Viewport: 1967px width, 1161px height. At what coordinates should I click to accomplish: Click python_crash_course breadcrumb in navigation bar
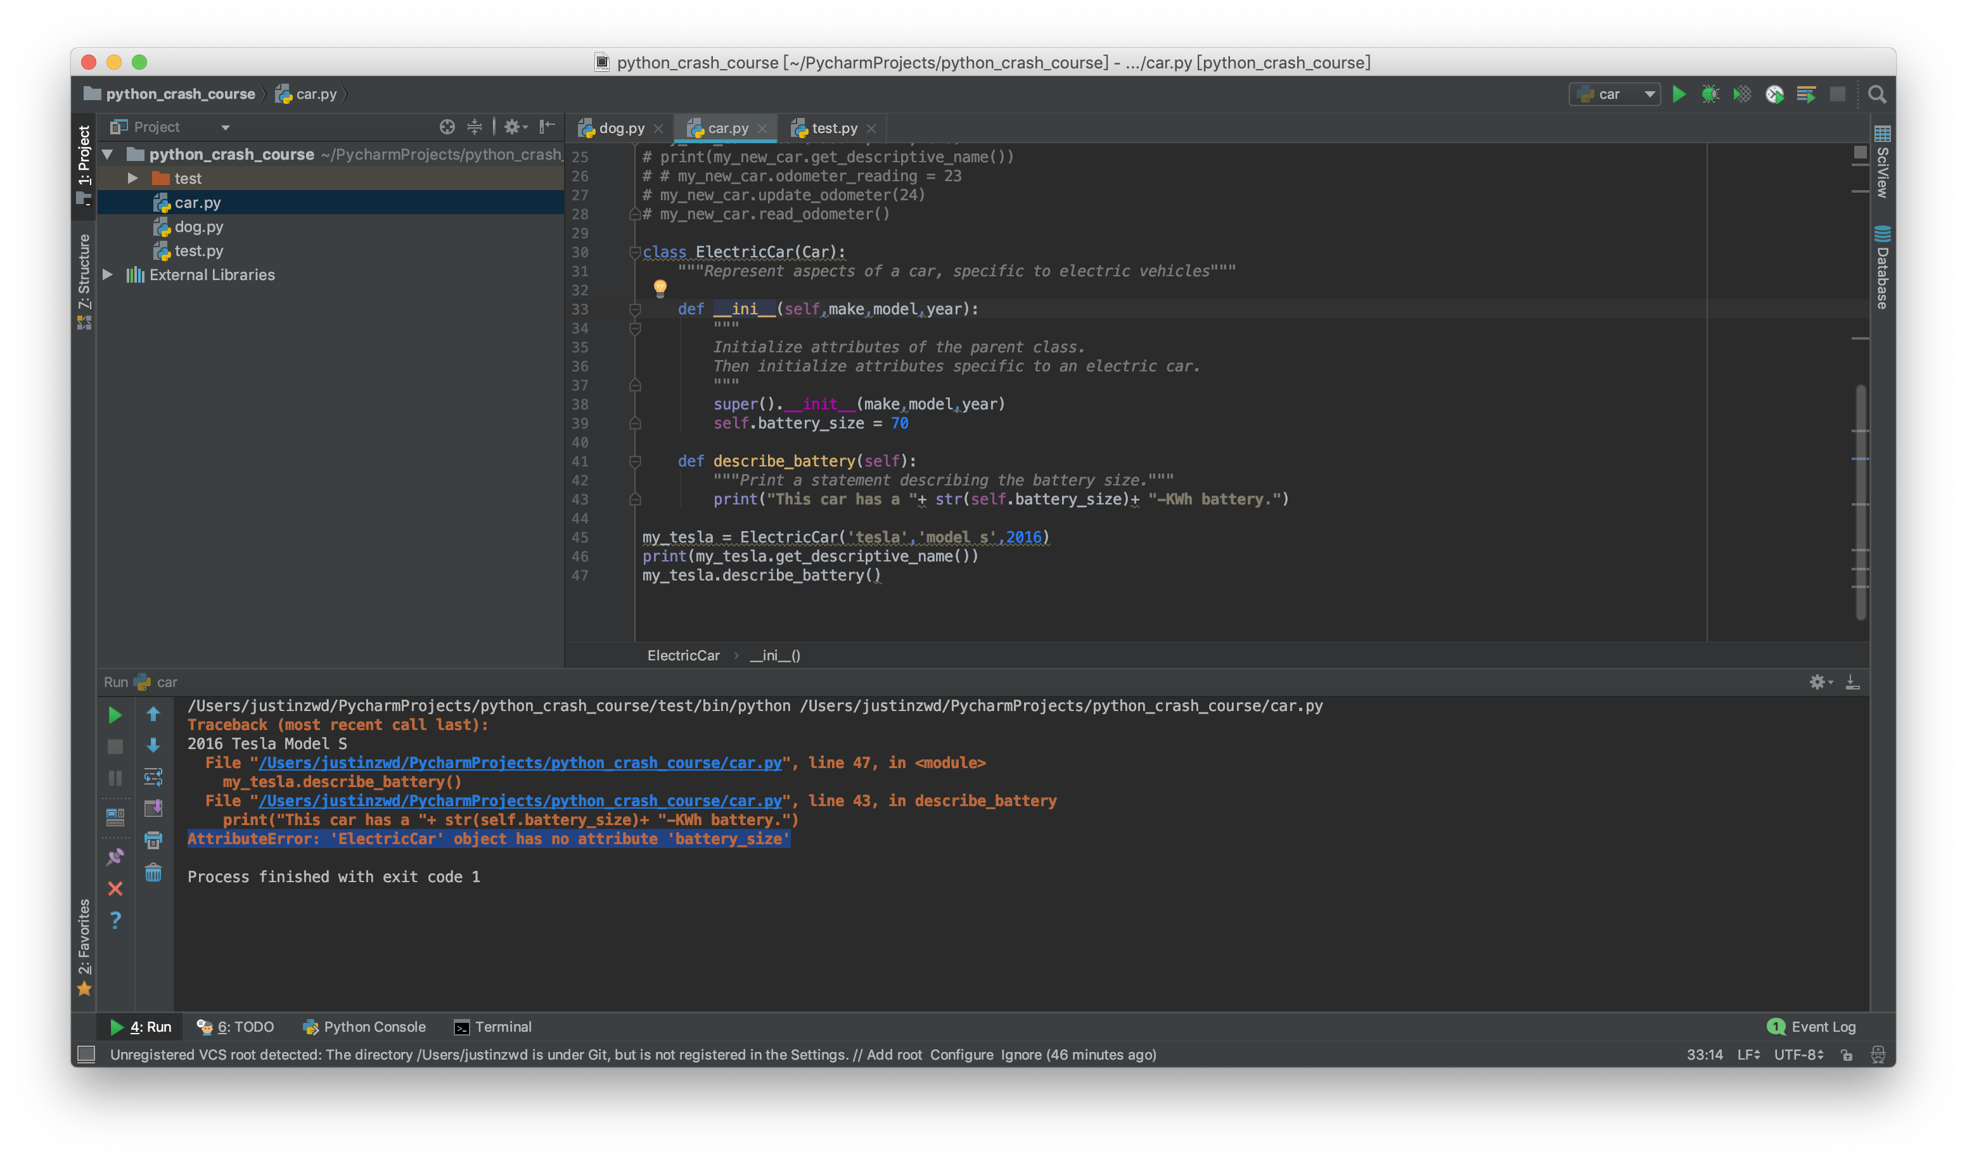click(170, 94)
